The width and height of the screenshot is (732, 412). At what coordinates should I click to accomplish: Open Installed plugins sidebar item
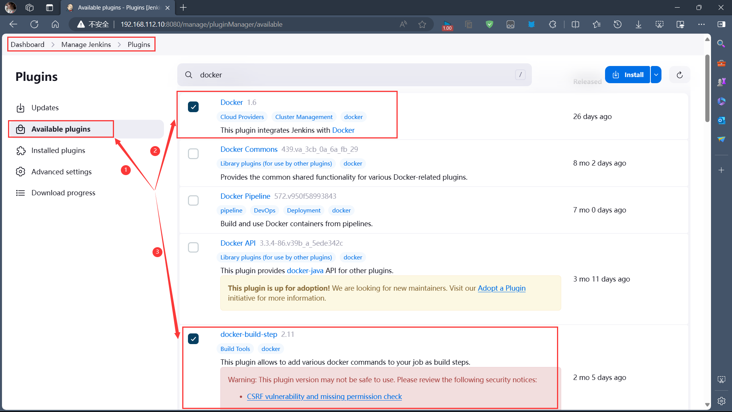pyautogui.click(x=86, y=151)
